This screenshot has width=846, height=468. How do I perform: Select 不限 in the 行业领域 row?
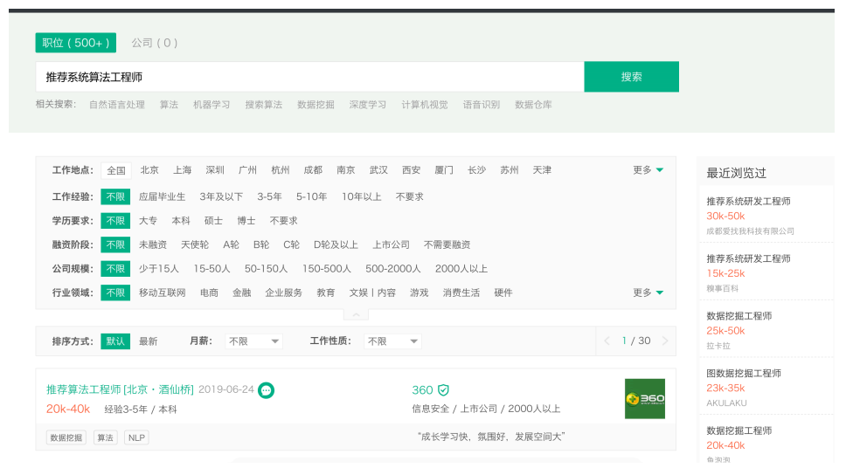tap(115, 292)
